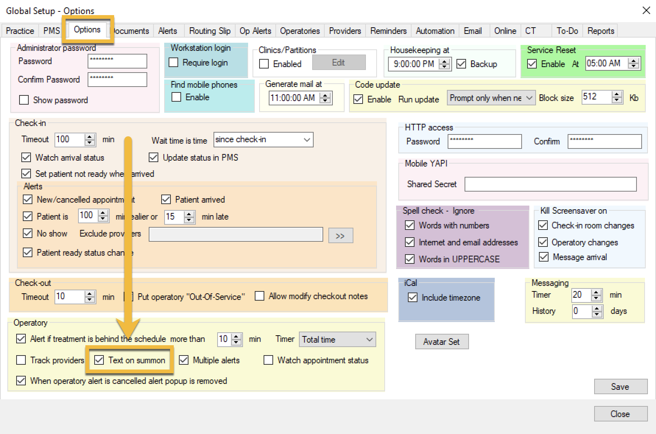Switch to the Routing Slip tab
Viewport: 656px width, 434px height.
coord(209,31)
